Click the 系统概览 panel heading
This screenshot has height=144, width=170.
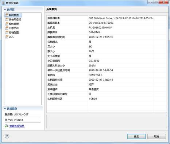(x=51, y=9)
